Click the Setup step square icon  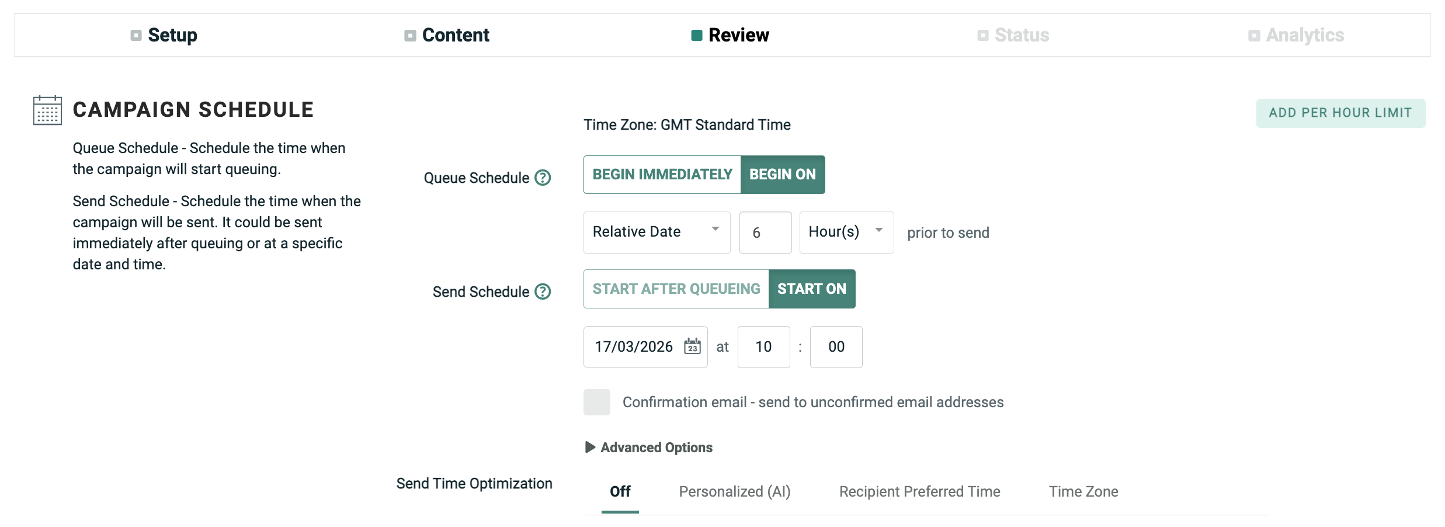(x=136, y=36)
